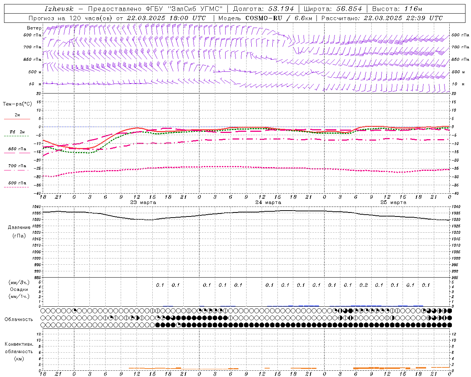
Task: Click '24 марта' date under temperature chart
Action: [268, 202]
